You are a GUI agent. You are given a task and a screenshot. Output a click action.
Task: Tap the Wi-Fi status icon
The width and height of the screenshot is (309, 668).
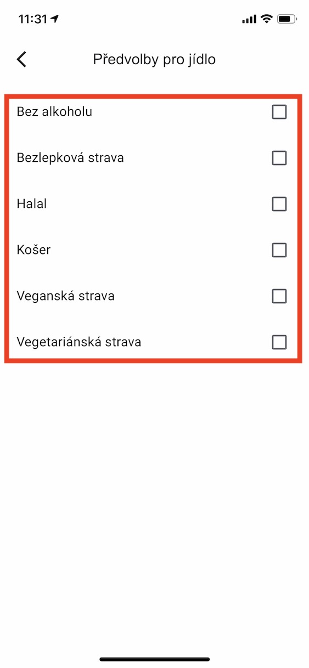tap(267, 19)
